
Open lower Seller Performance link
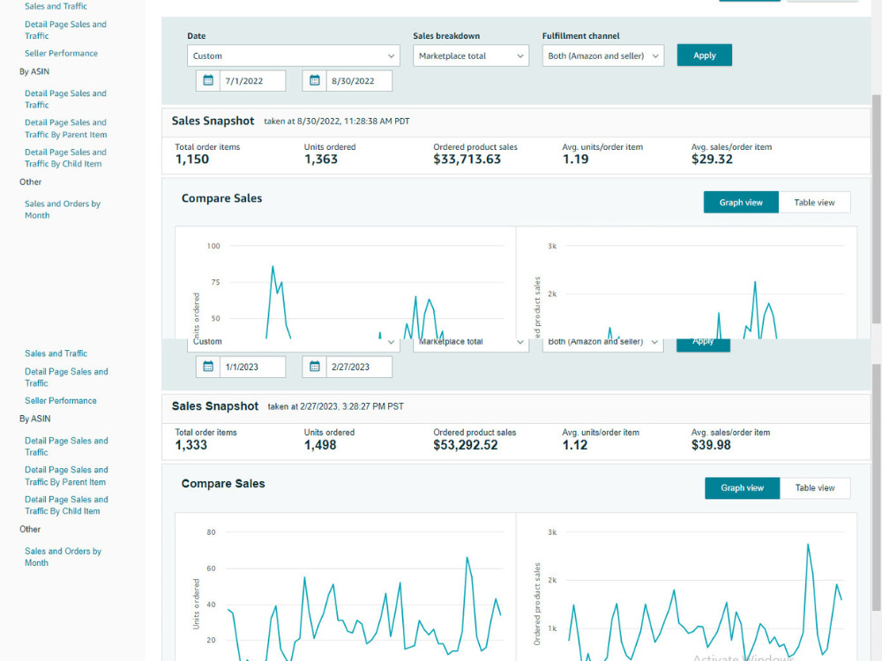coord(61,401)
